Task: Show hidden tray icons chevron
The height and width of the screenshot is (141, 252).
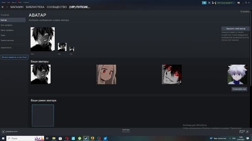Action: (230, 138)
